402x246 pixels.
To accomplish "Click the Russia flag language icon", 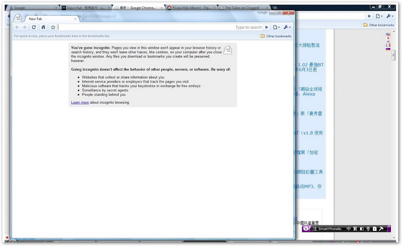I will pyautogui.click(x=388, y=49).
